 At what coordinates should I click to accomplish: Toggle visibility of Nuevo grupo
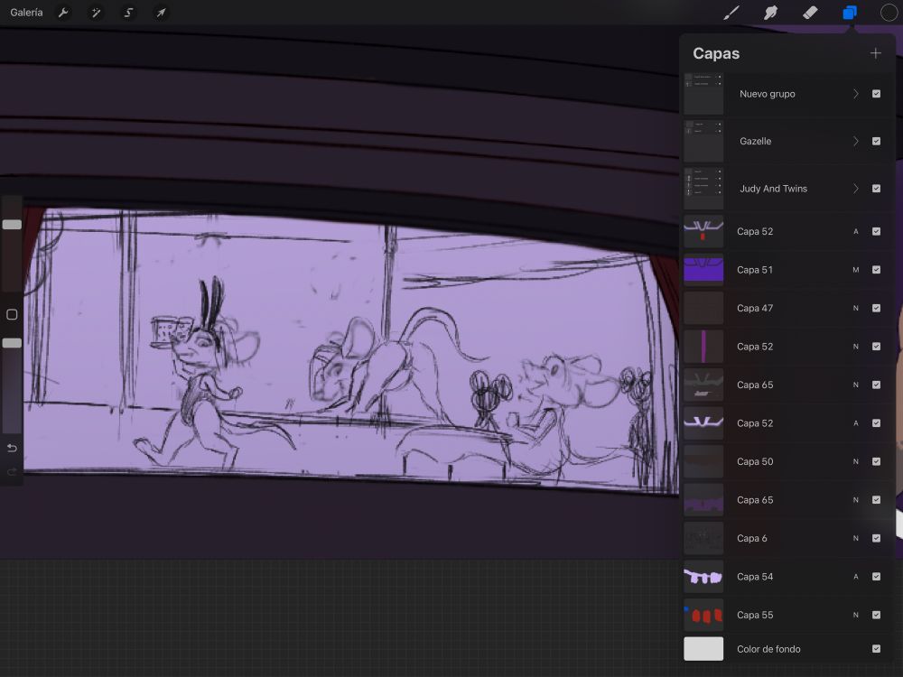click(x=876, y=94)
